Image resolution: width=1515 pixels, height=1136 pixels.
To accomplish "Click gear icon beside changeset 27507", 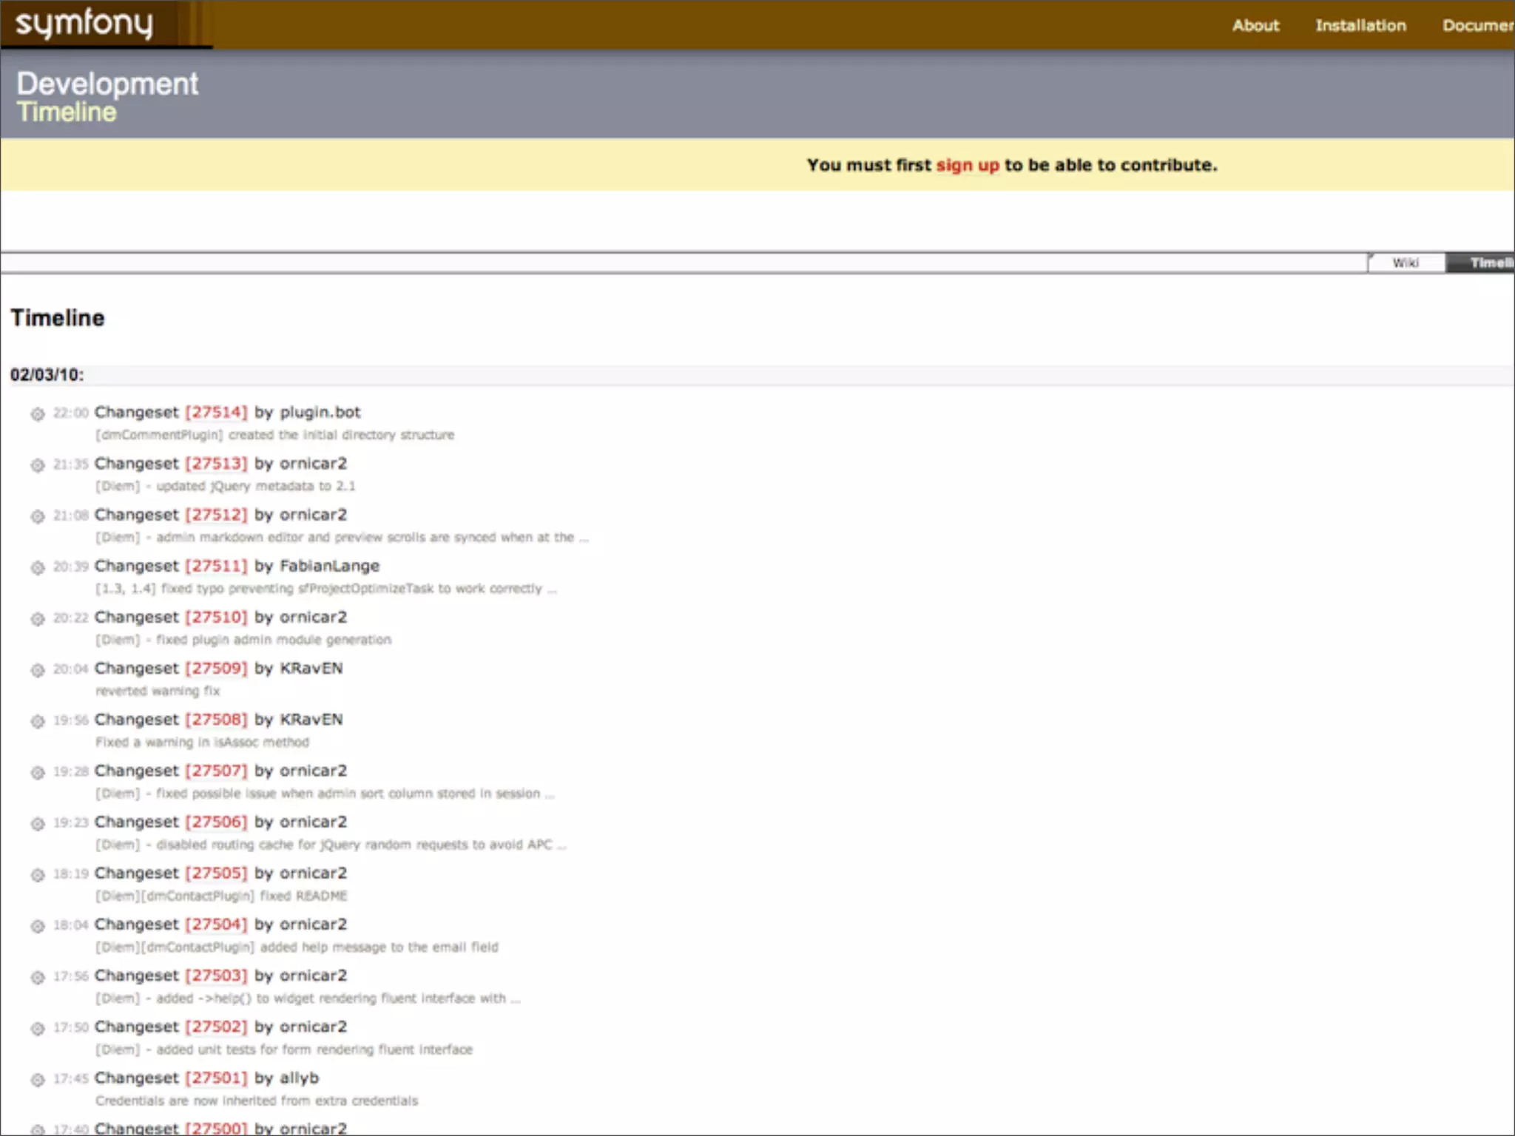I will coord(37,772).
